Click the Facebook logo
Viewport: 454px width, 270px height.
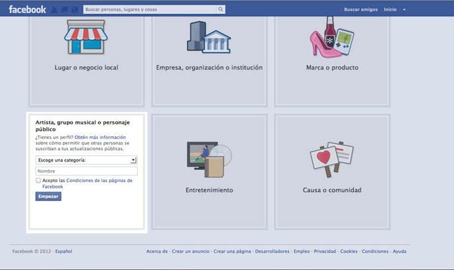(27, 9)
